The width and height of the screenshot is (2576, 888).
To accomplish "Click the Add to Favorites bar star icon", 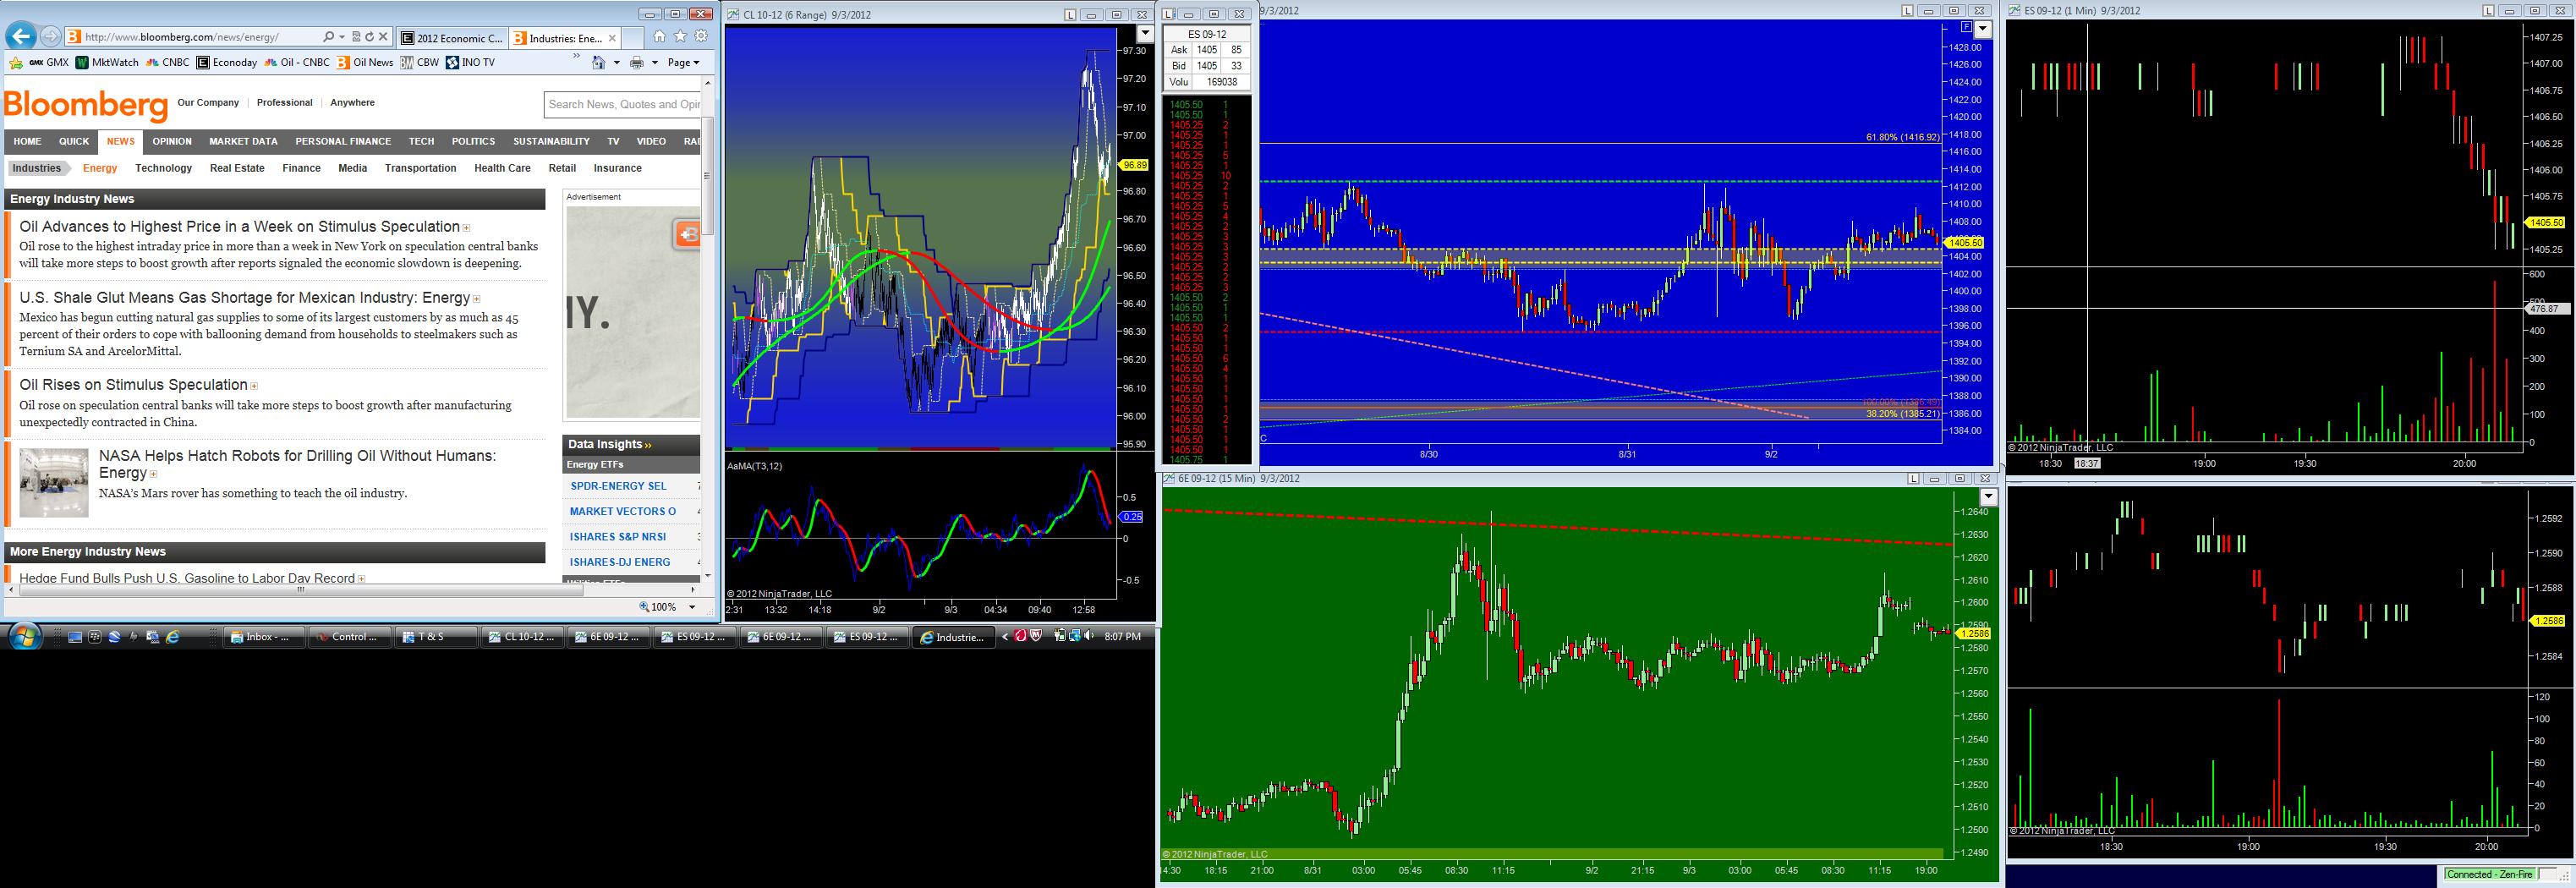I will point(15,62).
